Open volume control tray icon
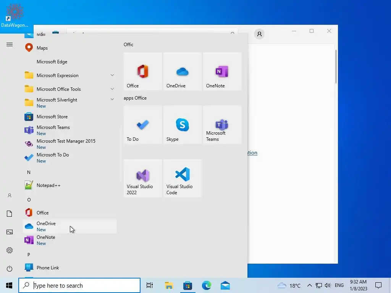The image size is (391, 293). click(x=328, y=285)
